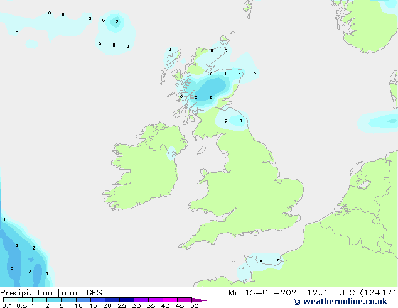Click the 10–15 mm legend swatch
This screenshot has height=308, width=398.
(83, 300)
